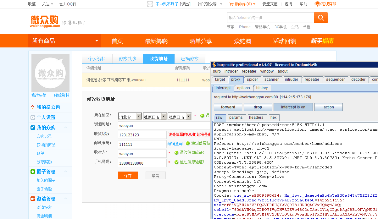Select address row 河北省,张家口市,张家口市,wooyun
This screenshot has width=378, height=219.
tap(146, 80)
